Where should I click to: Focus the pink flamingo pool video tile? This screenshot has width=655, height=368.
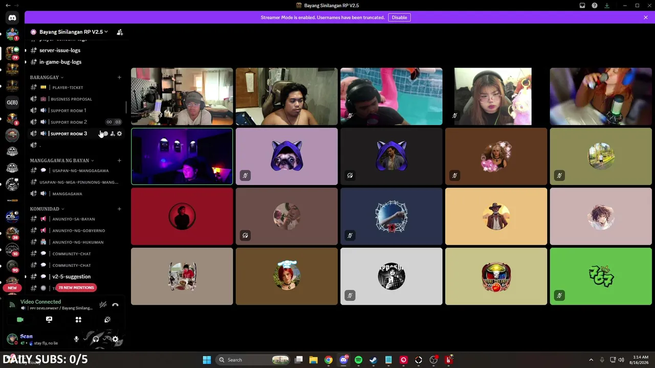point(391,97)
